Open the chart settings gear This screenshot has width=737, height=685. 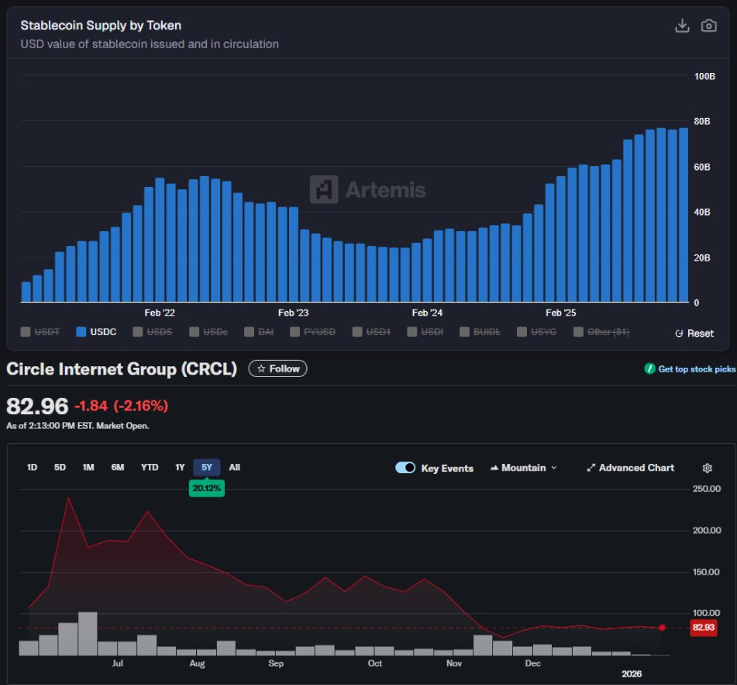707,468
